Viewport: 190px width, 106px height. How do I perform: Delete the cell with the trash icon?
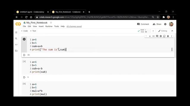(168, 36)
